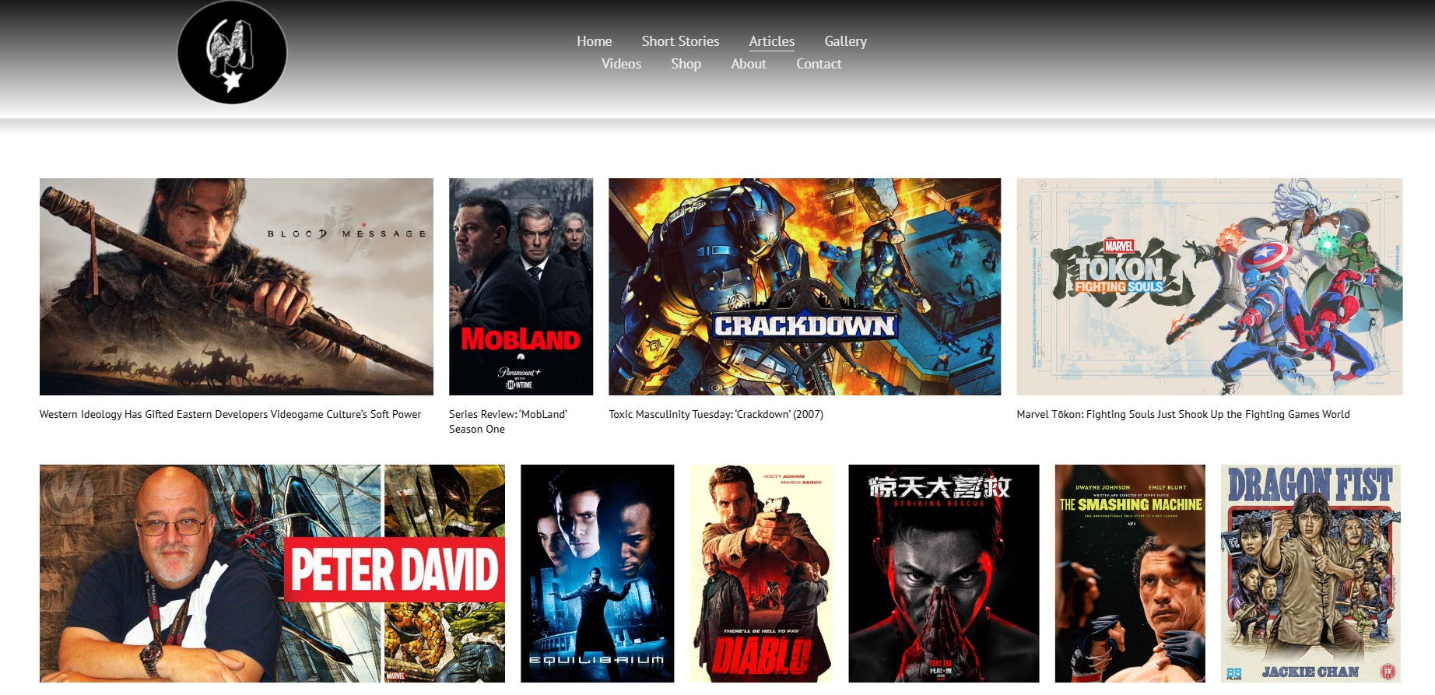Viewport: 1435px width, 695px height.
Task: Click the round site logo
Action: tap(232, 52)
